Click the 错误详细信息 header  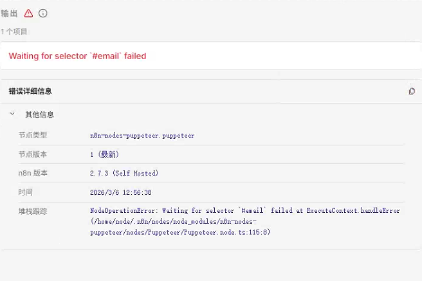point(30,91)
